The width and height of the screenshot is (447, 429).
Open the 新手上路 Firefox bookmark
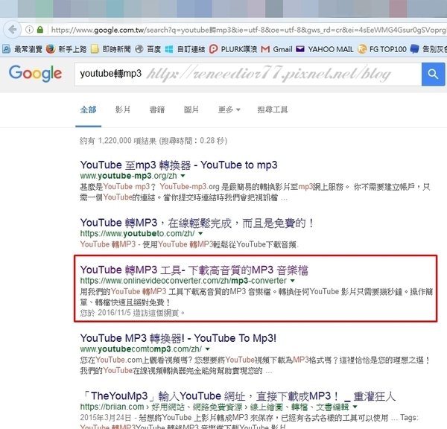[66, 49]
